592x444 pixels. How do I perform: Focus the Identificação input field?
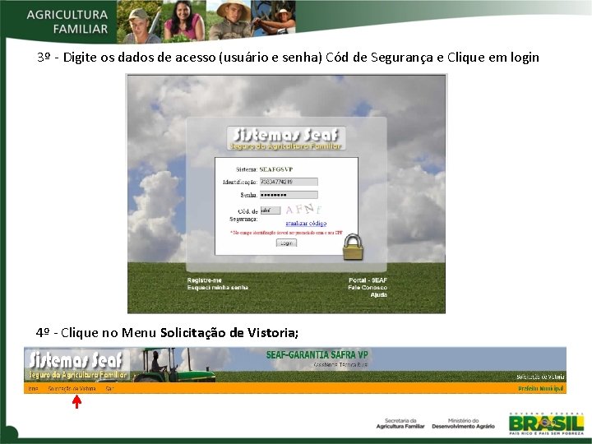[289, 182]
